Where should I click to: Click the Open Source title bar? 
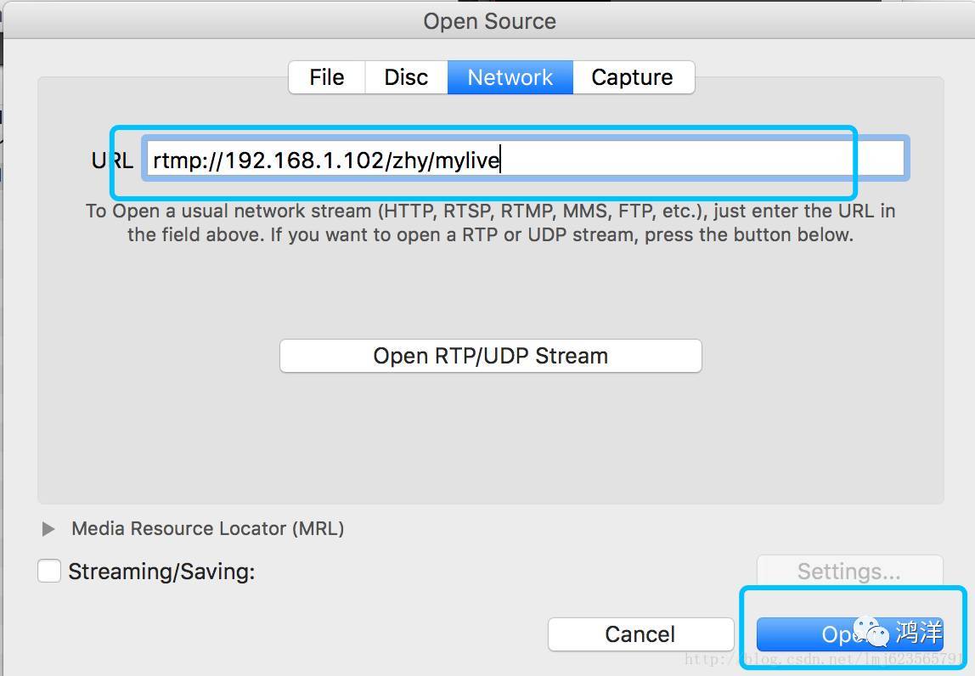coord(489,21)
